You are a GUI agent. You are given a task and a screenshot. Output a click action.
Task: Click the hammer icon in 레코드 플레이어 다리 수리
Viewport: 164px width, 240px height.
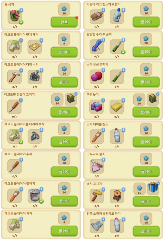pos(14,77)
